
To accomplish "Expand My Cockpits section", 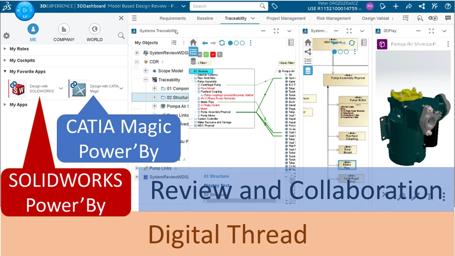I will click(x=5, y=60).
